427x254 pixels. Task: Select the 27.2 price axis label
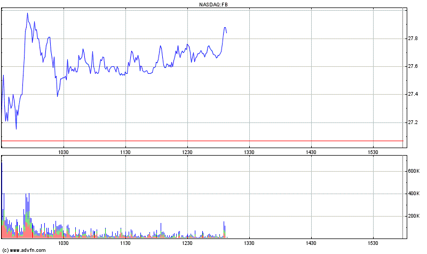pos(413,122)
